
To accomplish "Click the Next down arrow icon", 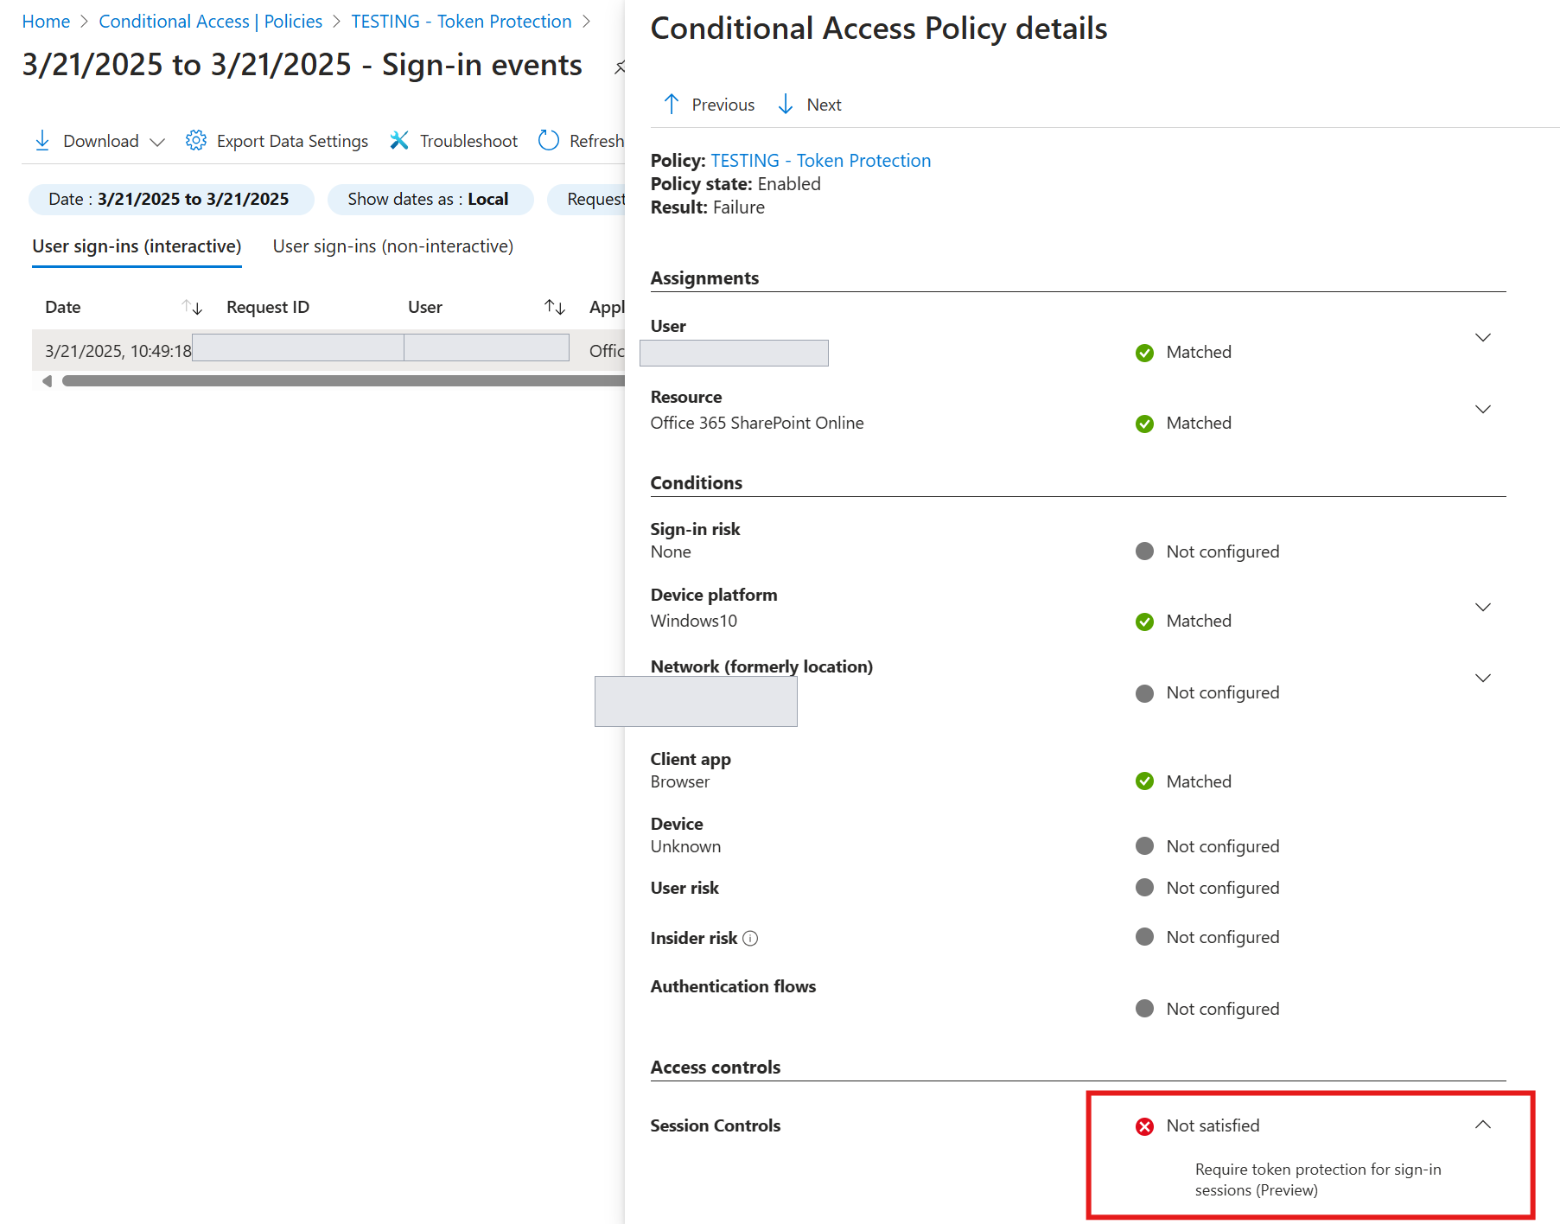I will (x=786, y=105).
